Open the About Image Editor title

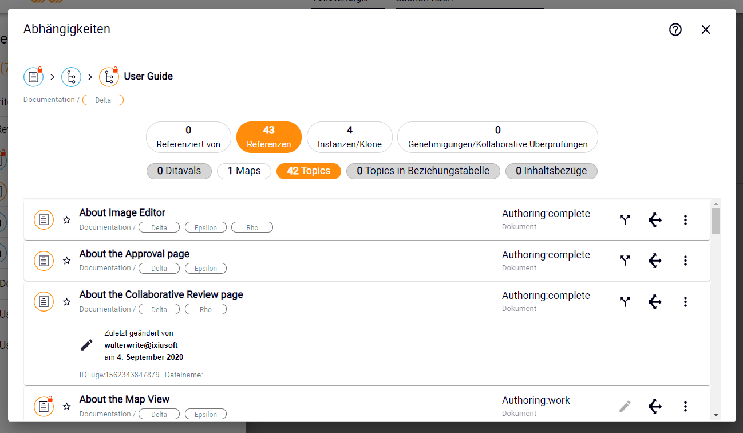(122, 212)
